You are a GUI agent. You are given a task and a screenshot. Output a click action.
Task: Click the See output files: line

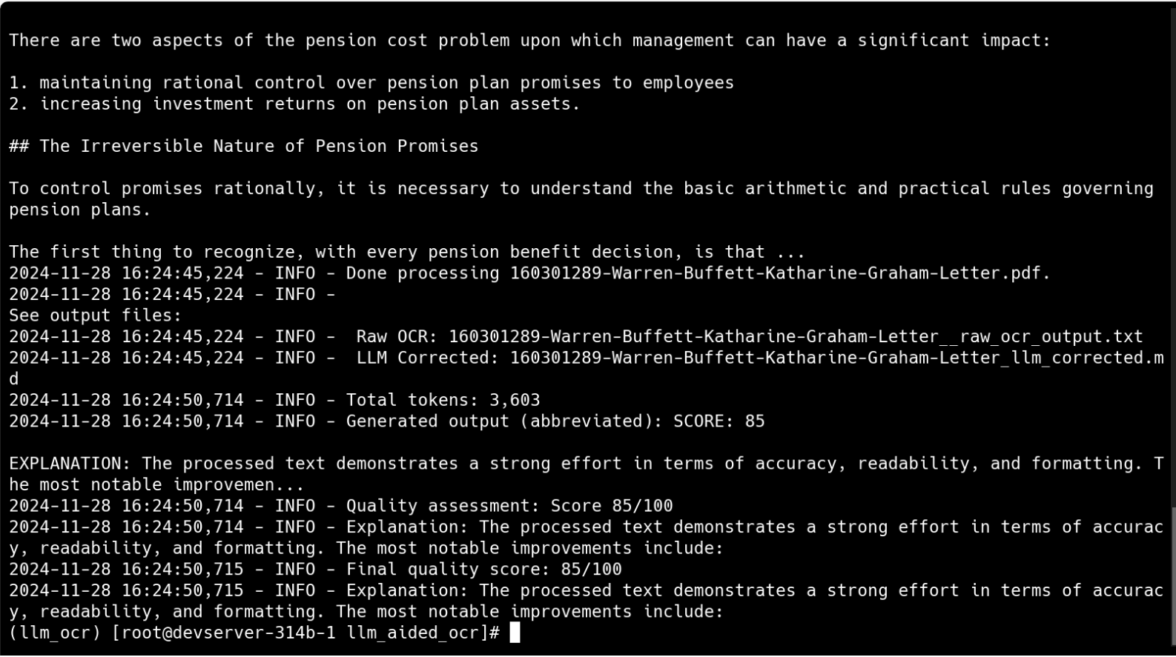tap(95, 316)
